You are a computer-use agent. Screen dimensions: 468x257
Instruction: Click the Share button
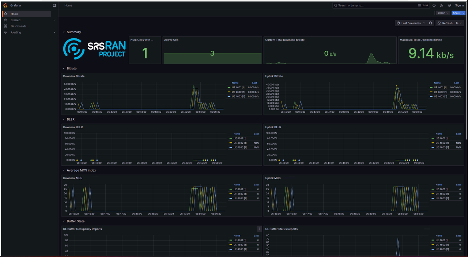click(x=456, y=13)
